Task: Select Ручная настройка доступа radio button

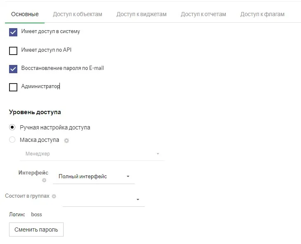Action: coord(12,127)
